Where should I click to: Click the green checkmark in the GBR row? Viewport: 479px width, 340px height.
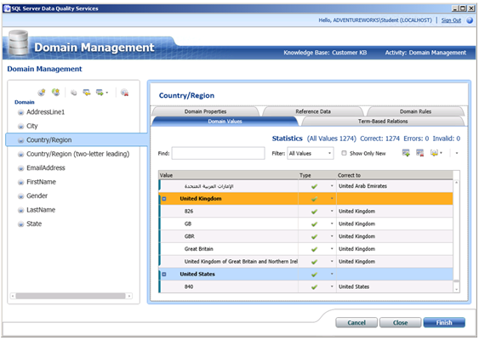(314, 236)
